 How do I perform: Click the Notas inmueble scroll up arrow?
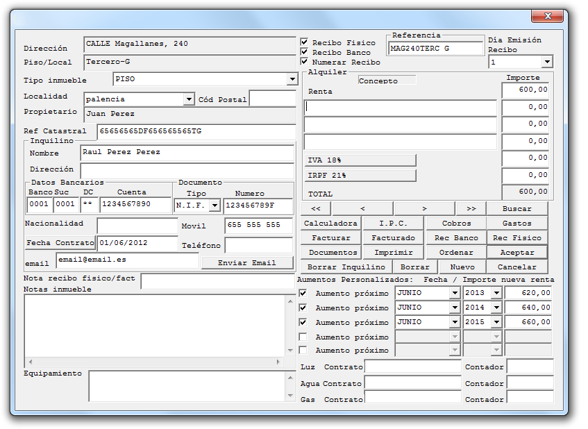click(290, 301)
